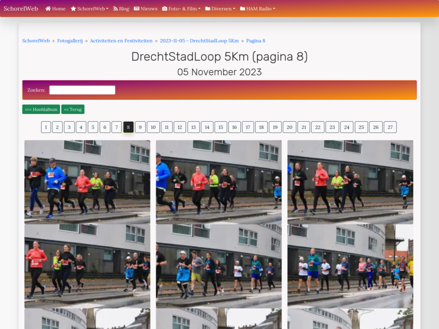Select the active page 8 button
The height and width of the screenshot is (329, 439).
pos(128,127)
